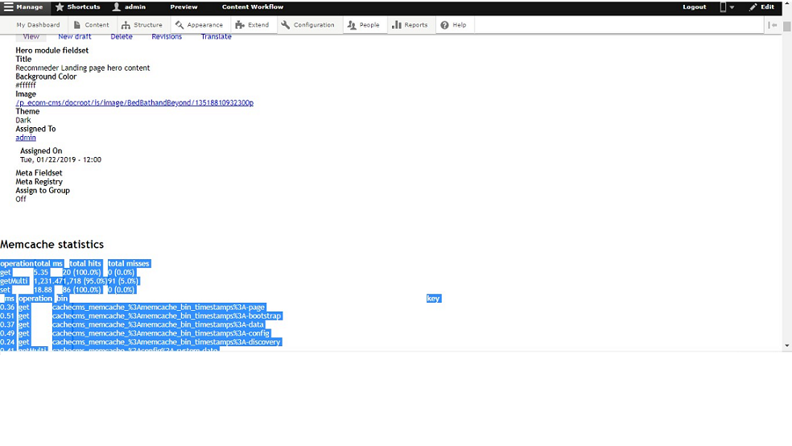Select the View tab
This screenshot has height=446, width=792.
click(x=31, y=37)
